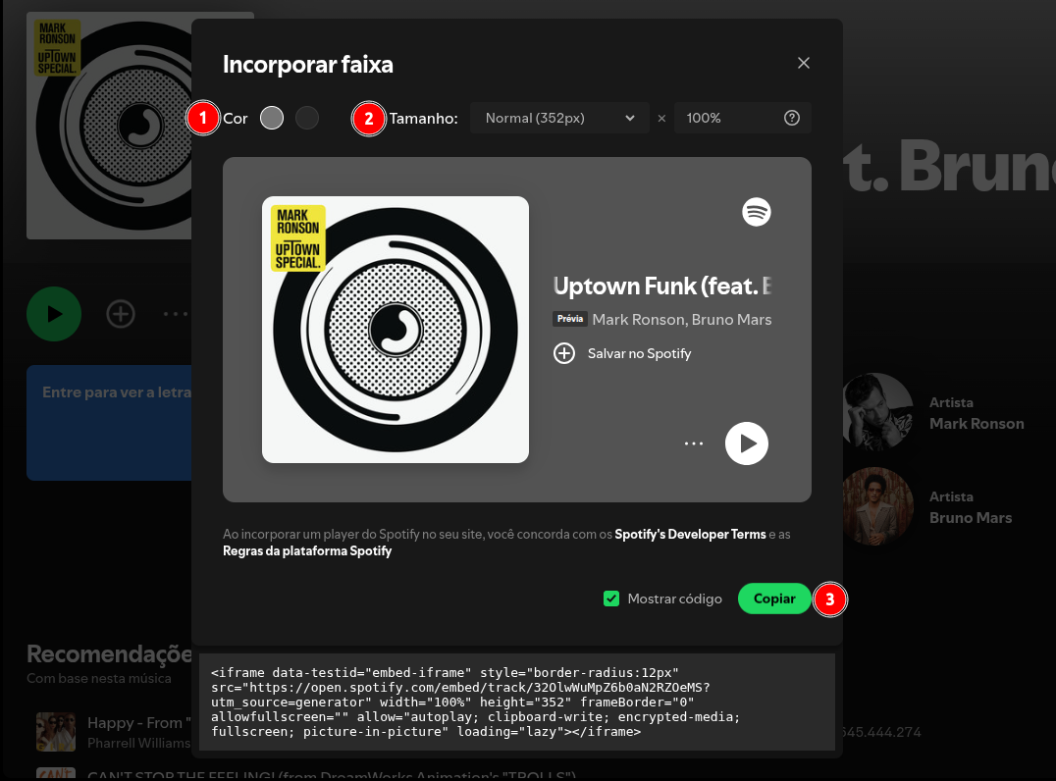This screenshot has height=781, width=1056.
Task: Click the plus icon to save on Spotify
Action: point(564,353)
